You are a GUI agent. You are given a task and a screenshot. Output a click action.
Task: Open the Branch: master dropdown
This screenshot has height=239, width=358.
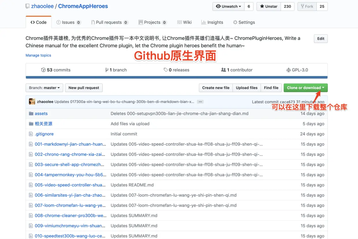pos(44,88)
